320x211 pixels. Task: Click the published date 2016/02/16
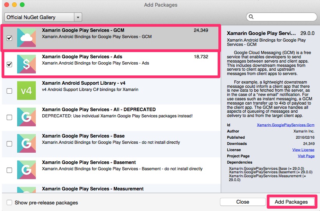click(x=305, y=138)
